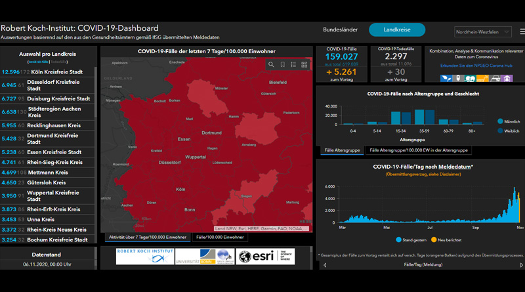Open the basemap gallery grid icon
Screen dimensions: 525x292
click(304, 64)
